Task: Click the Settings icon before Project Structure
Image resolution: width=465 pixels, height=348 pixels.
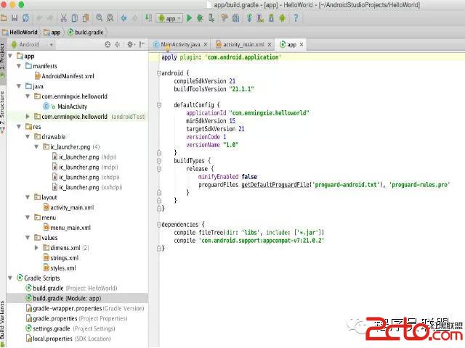Action: (225, 18)
